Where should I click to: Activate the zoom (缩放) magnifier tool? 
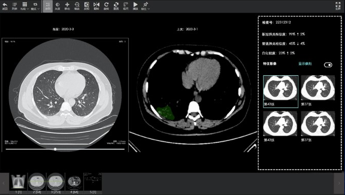(77, 6)
